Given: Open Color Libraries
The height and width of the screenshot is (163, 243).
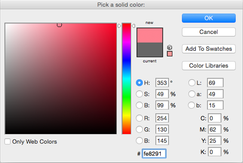Looking at the screenshot, I should (208, 65).
